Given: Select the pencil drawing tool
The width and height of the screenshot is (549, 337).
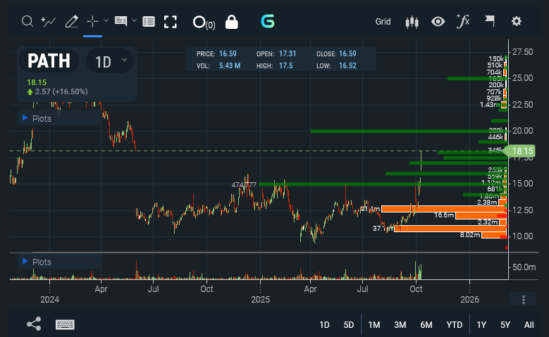Looking at the screenshot, I should [71, 22].
